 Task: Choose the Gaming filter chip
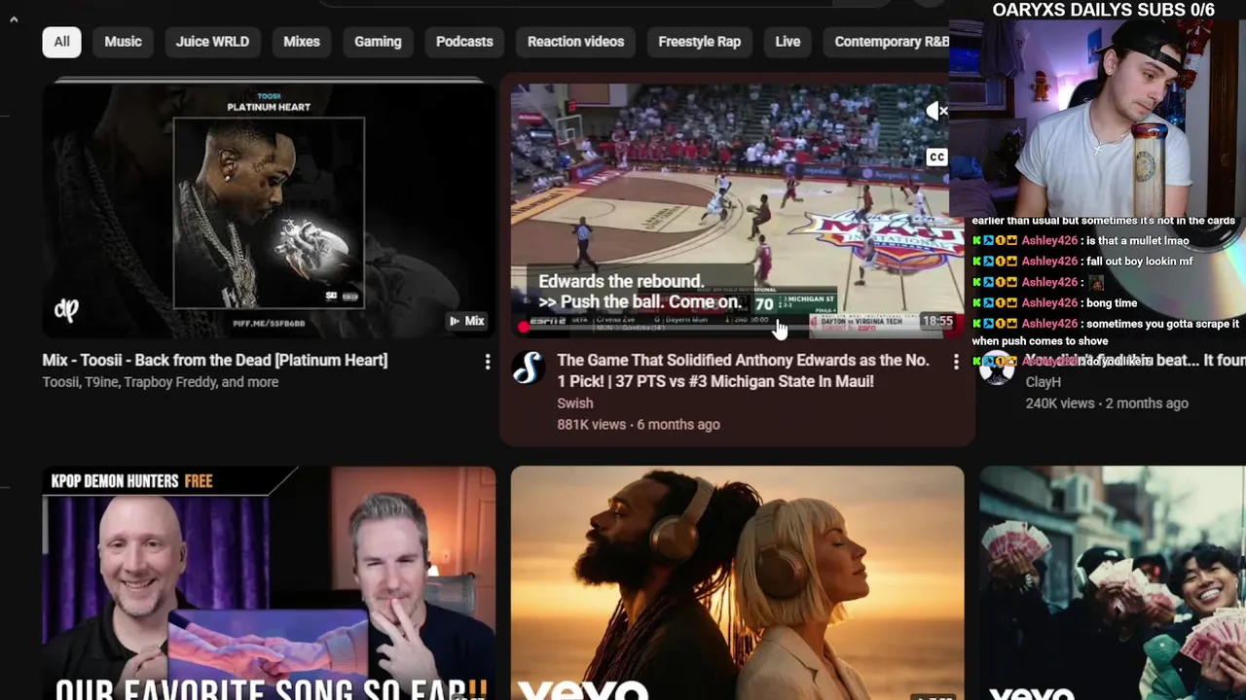click(378, 42)
